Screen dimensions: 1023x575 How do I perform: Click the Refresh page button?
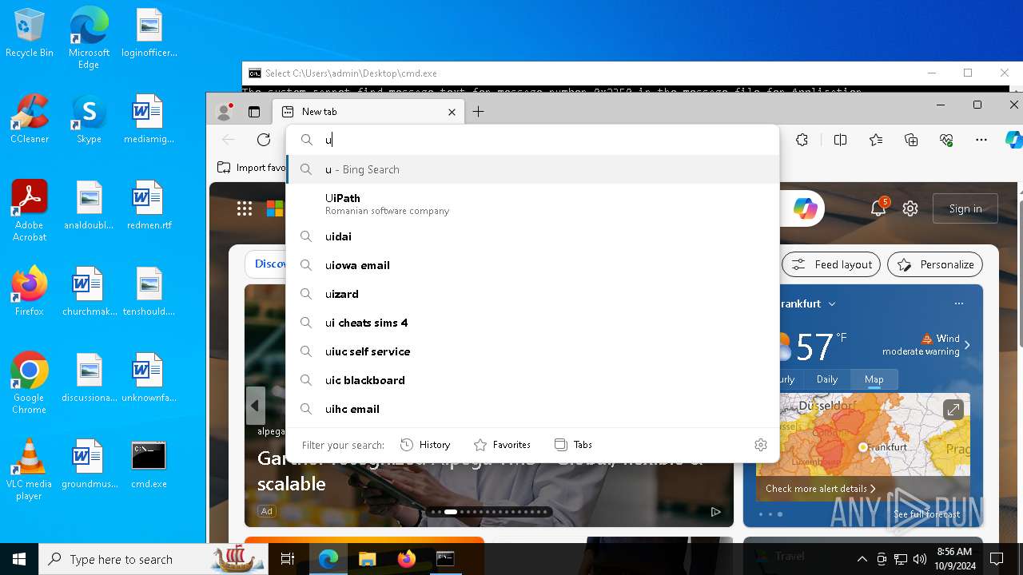tap(264, 140)
